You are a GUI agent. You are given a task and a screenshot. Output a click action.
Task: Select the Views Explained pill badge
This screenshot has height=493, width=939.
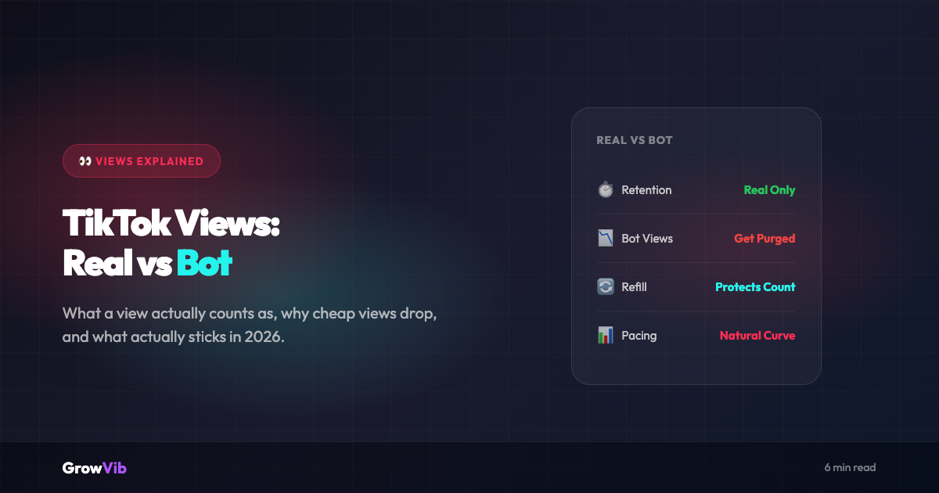point(142,161)
